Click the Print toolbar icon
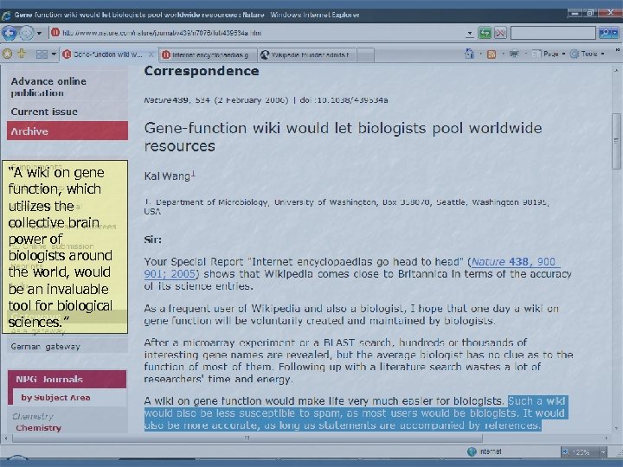This screenshot has width=623, height=467. [514, 54]
